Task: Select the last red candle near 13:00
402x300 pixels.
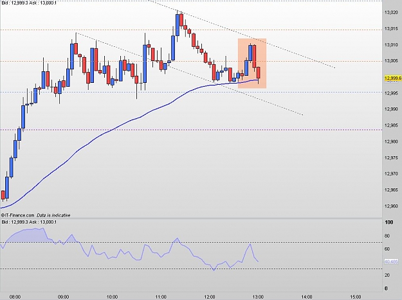Action: (259, 73)
